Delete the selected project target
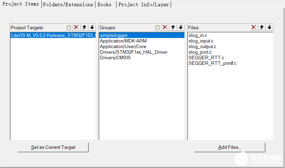Image resolution: width=285 pixels, height=168 pixels. tap(76, 28)
